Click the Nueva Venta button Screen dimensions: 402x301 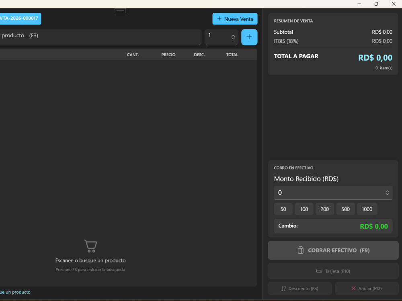click(x=235, y=19)
